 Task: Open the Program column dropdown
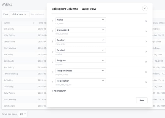81,60
